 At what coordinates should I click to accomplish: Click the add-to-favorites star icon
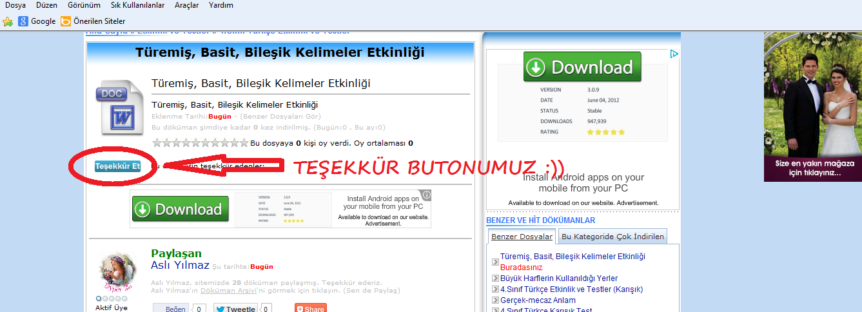pyautogui.click(x=8, y=21)
